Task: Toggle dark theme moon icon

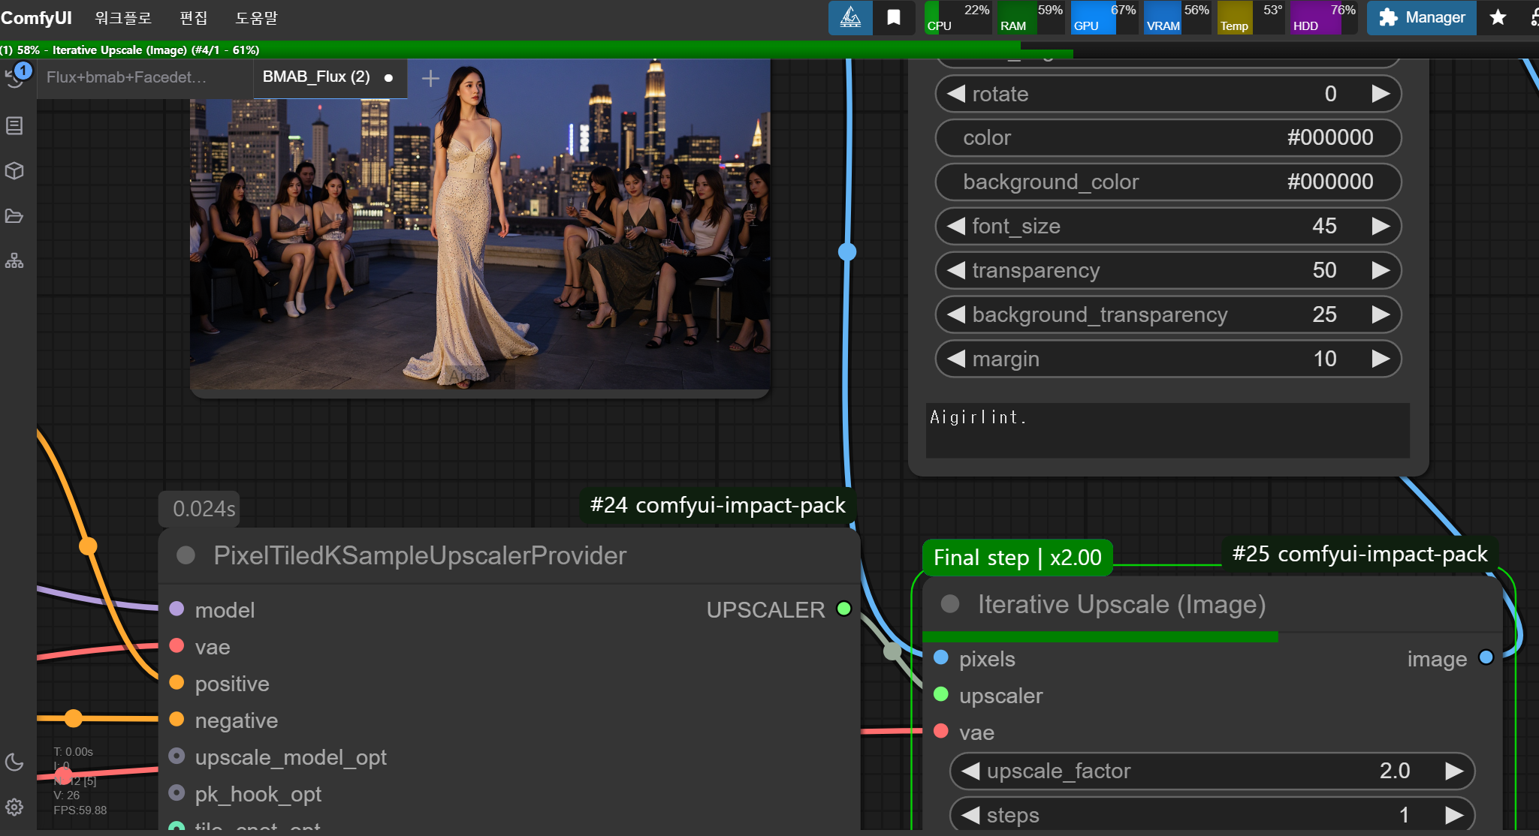Action: tap(14, 762)
